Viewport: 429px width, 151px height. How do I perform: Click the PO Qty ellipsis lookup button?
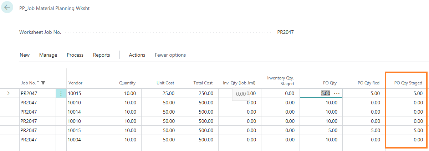(x=337, y=93)
